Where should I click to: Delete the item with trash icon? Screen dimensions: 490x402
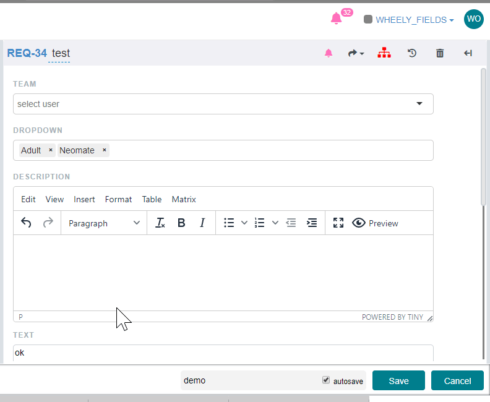coord(440,53)
